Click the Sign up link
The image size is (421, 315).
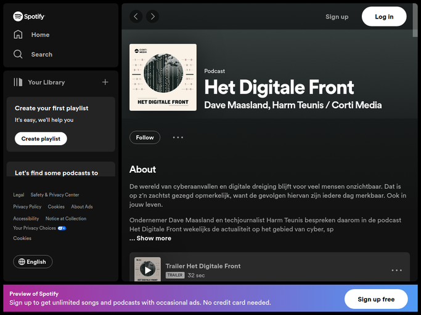(x=337, y=17)
